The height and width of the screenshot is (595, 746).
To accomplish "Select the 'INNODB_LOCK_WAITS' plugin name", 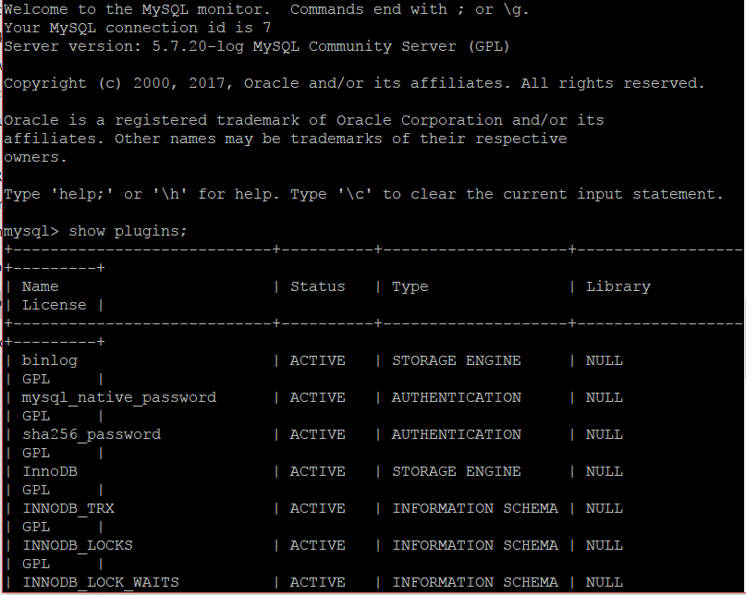I will tap(101, 582).
